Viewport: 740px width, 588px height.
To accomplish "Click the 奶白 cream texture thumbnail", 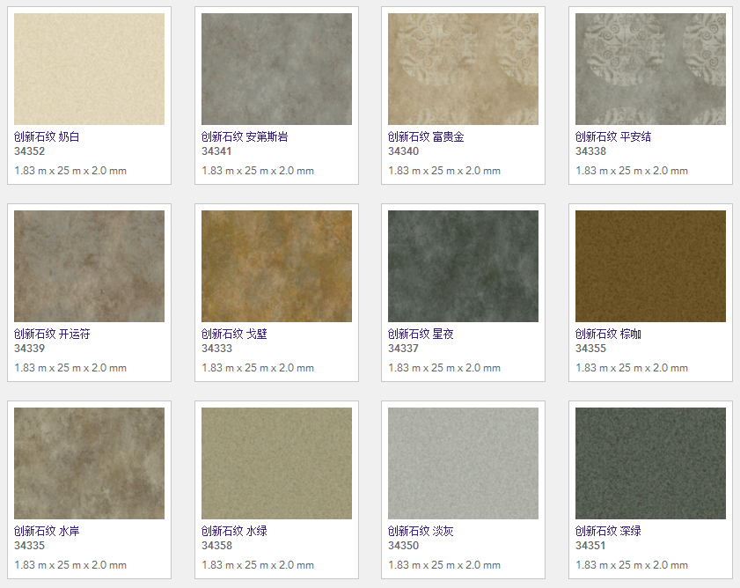I will (x=89, y=69).
